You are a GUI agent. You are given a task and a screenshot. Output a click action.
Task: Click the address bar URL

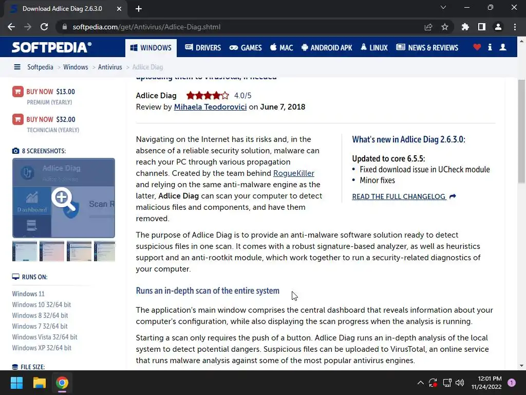(146, 27)
